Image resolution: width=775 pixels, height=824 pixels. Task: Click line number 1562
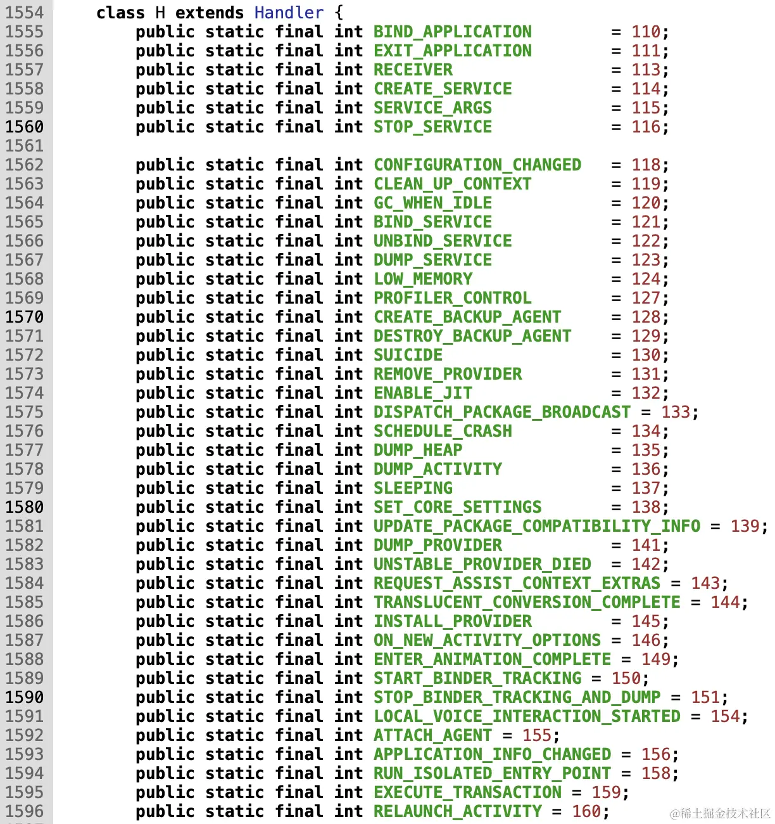25,165
